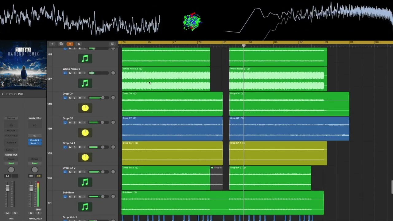Enable input monitoring on Sub Bass track
This screenshot has width=393, height=221.
pyautogui.click(x=84, y=196)
